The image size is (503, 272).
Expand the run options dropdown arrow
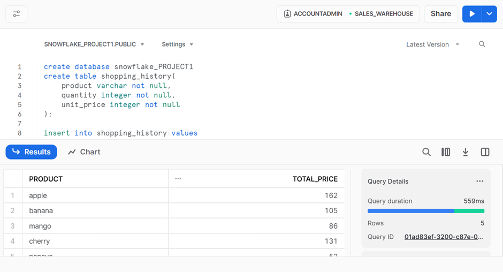[489, 14]
